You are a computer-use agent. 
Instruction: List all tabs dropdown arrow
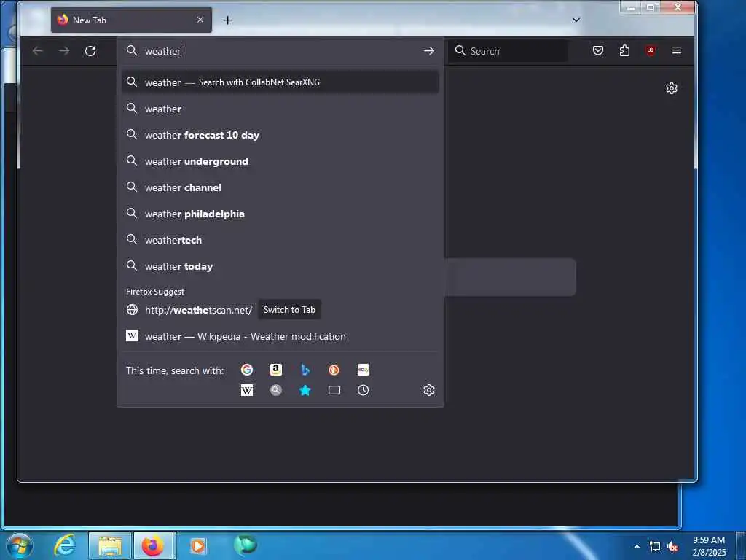coord(576,20)
